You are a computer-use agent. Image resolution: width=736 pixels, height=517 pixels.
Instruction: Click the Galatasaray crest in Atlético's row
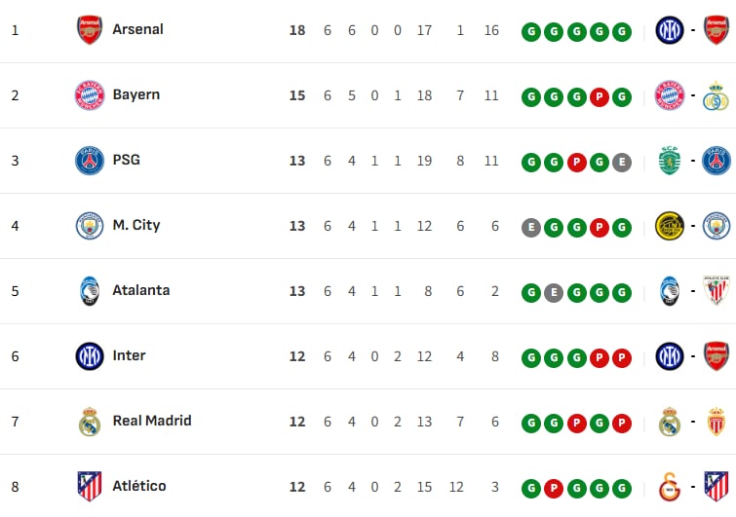click(x=670, y=486)
